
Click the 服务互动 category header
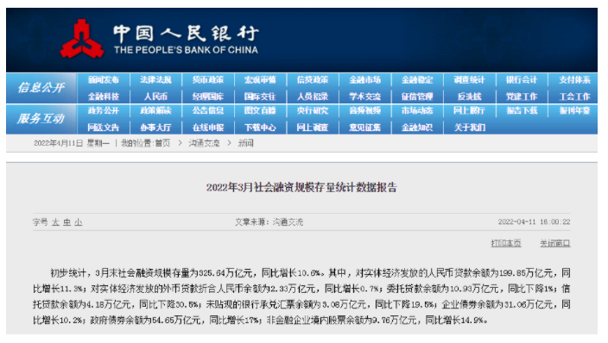[x=41, y=118]
